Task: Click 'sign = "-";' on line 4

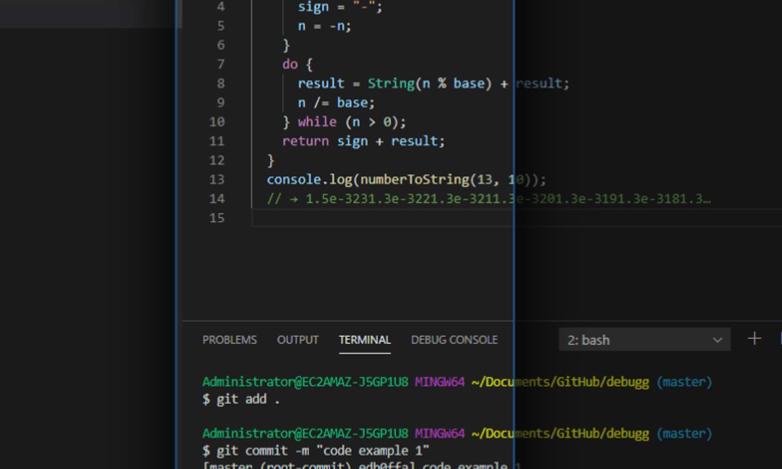Action: [x=340, y=7]
